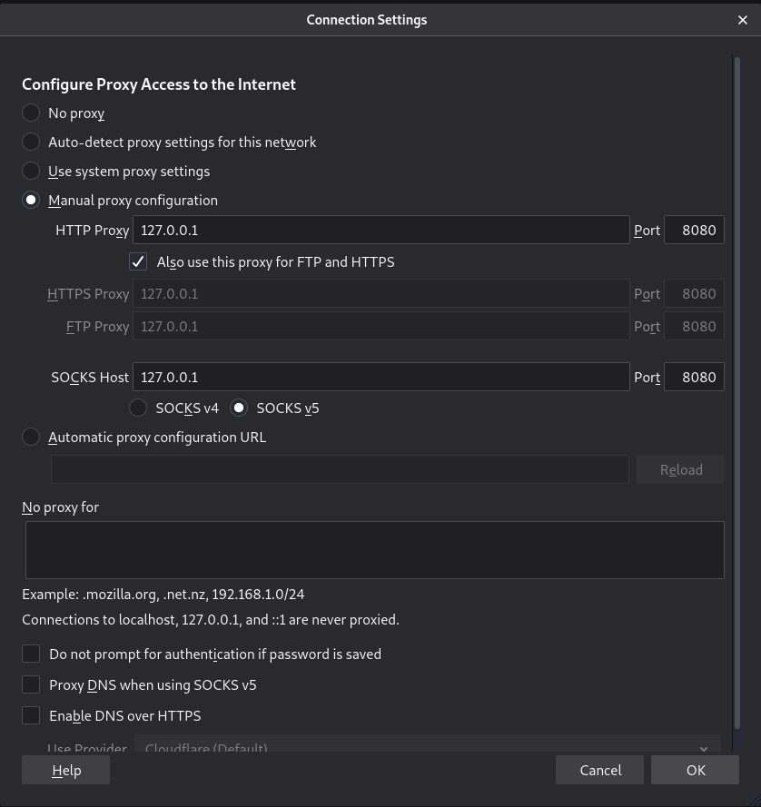Image resolution: width=761 pixels, height=807 pixels.
Task: Close the Connection Settings dialog
Action: pos(742,20)
